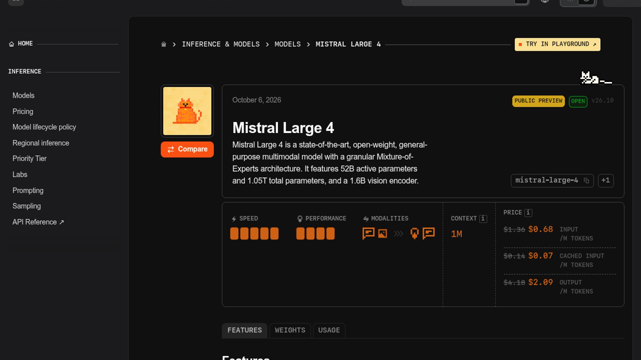Click Mistral Large 4 breadcrumb
The image size is (641, 360).
tap(348, 44)
